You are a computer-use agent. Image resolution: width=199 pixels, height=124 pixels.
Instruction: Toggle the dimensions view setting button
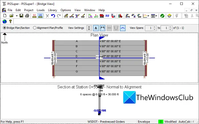point(102,28)
